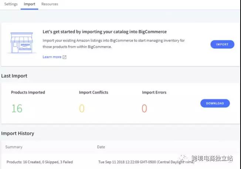Viewport: 241px width, 169px height.
Task: Click the 'Let's get started by importing' heading
Action: [x=105, y=32]
